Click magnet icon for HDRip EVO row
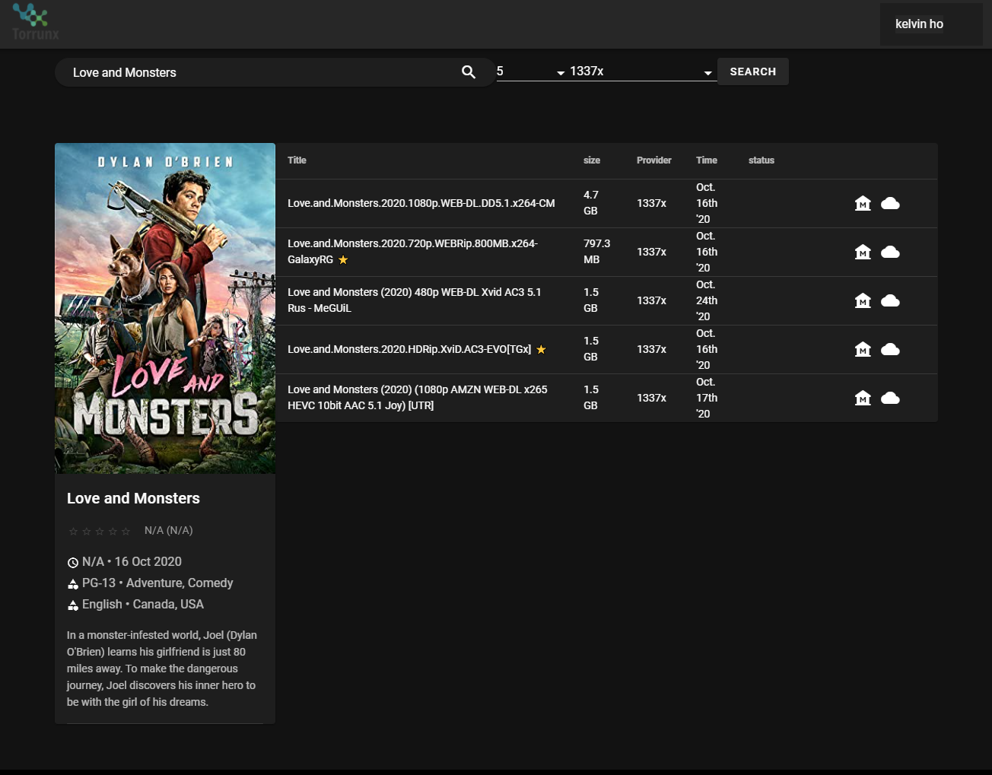 coord(863,349)
